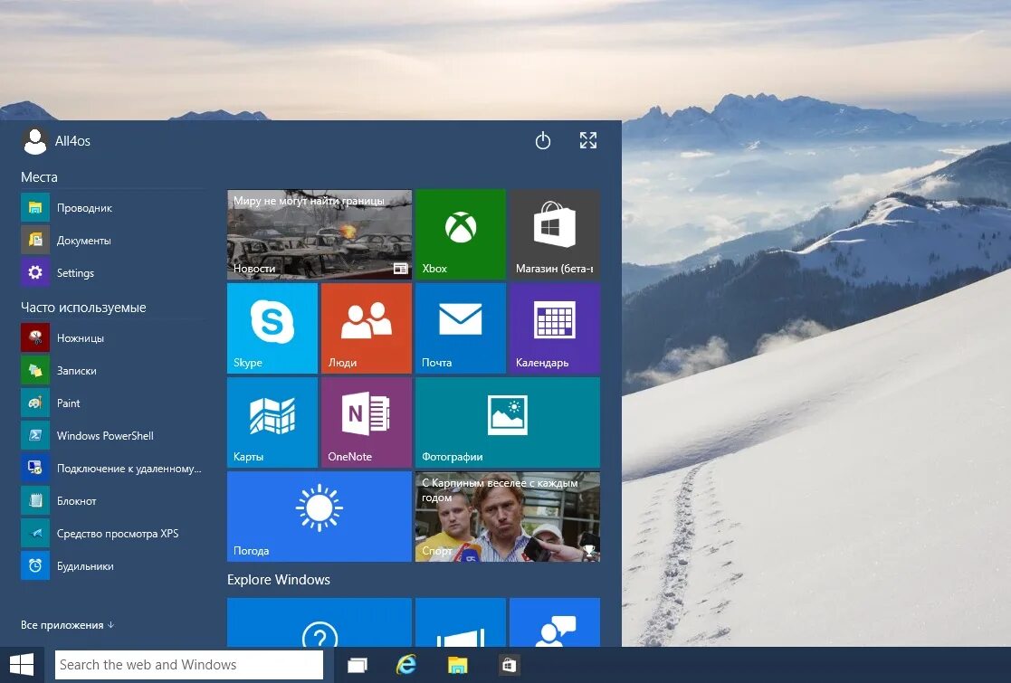Open the Почта (Mail) tile
Image resolution: width=1011 pixels, height=683 pixels.
click(x=460, y=327)
